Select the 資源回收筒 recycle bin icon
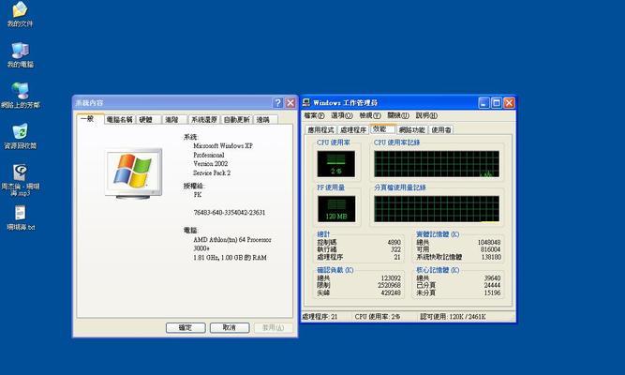This screenshot has width=625, height=375. point(20,137)
